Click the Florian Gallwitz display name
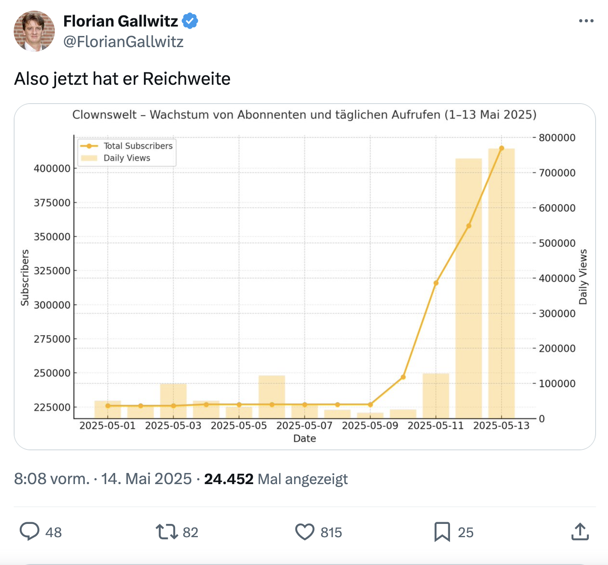The width and height of the screenshot is (608, 565). 121,21
